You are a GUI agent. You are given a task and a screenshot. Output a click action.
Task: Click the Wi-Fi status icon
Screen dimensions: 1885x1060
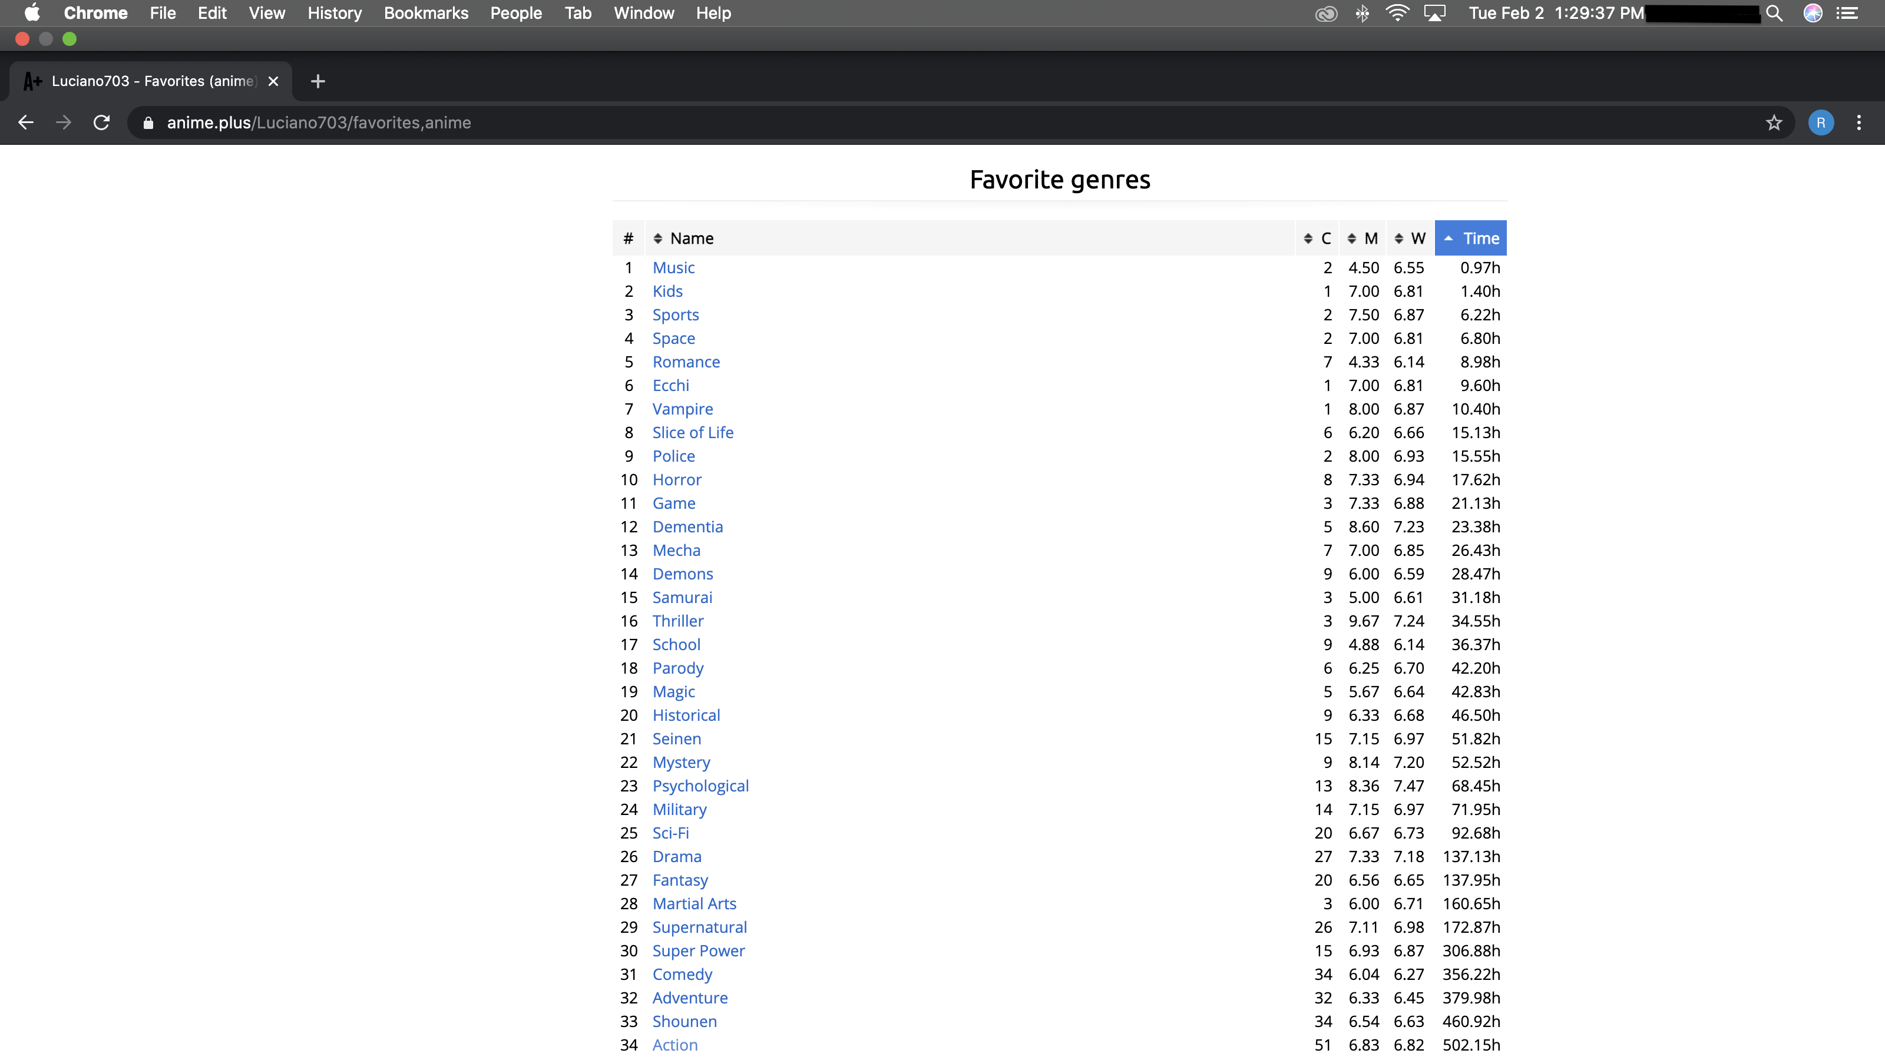coord(1396,13)
